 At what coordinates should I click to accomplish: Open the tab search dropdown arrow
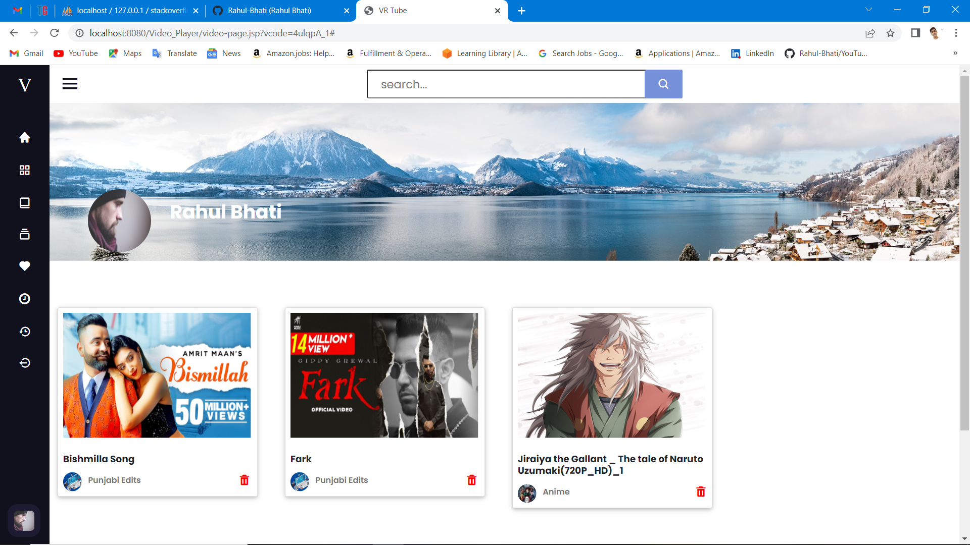[x=868, y=10]
